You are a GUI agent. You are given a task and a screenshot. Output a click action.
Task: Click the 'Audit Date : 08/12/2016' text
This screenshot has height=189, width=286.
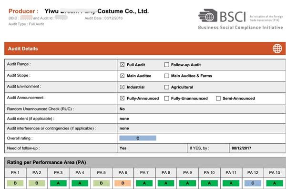tap(103, 18)
